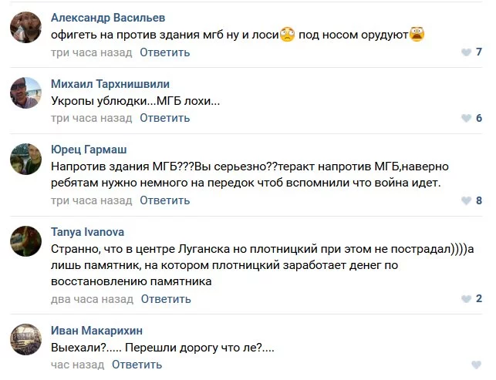Viewport: 496px width, 380px height.
Task: Reply to Александр Васильев's comment
Action: click(x=164, y=52)
